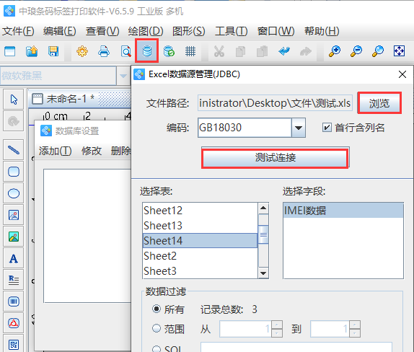This screenshot has height=352, width=414.
Task: Expand the GB18030 encoding dropdown
Action: [299, 128]
